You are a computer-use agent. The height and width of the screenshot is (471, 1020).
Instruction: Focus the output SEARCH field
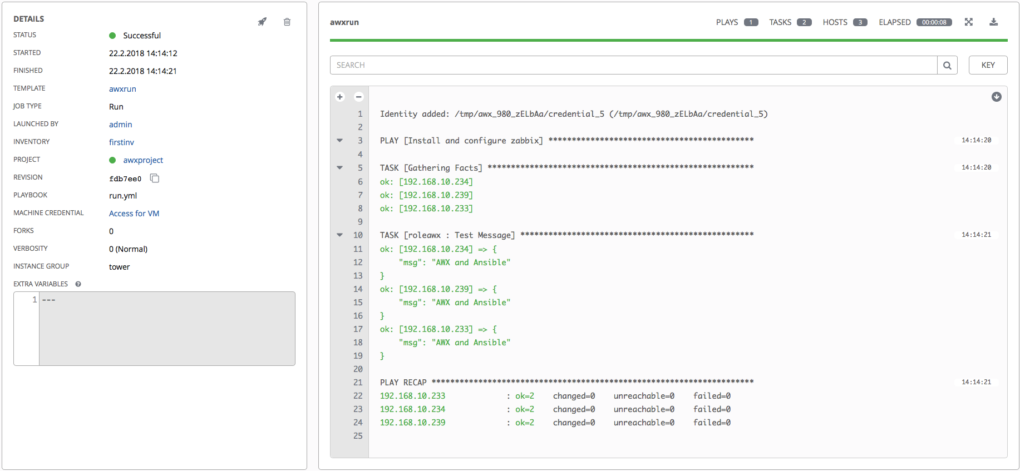point(633,65)
